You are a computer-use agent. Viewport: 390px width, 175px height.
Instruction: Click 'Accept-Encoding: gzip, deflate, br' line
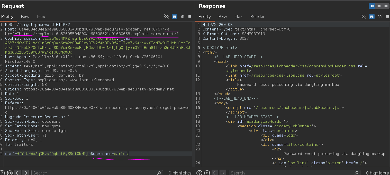pos(44,75)
